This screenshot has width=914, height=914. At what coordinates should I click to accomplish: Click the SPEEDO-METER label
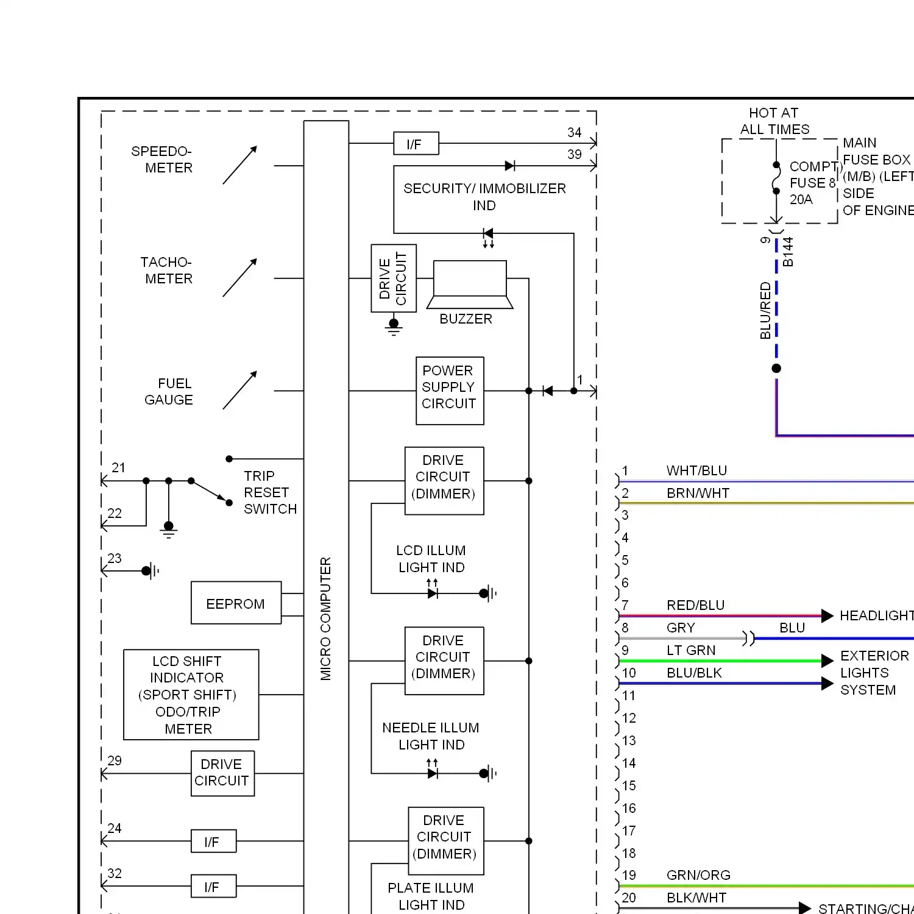[x=162, y=160]
